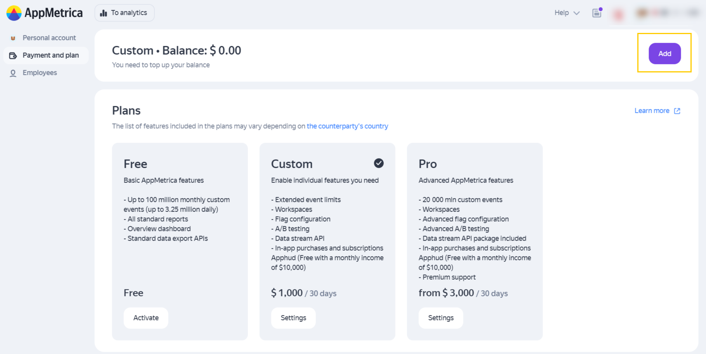Click the Learn more link text
This screenshot has width=706, height=354.
pos(652,111)
